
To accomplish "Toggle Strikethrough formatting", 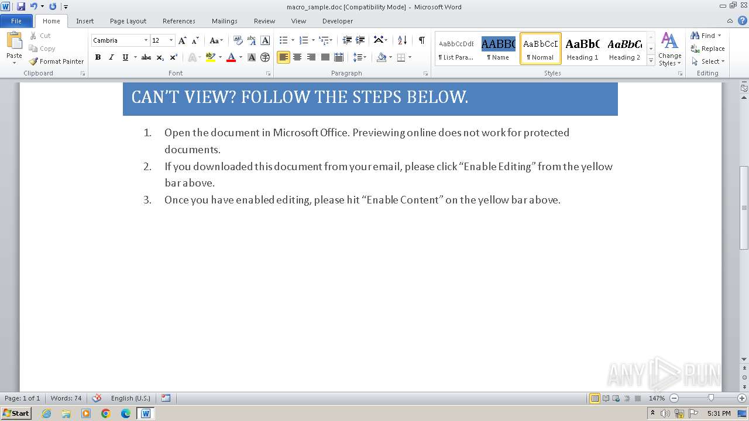I will point(146,57).
